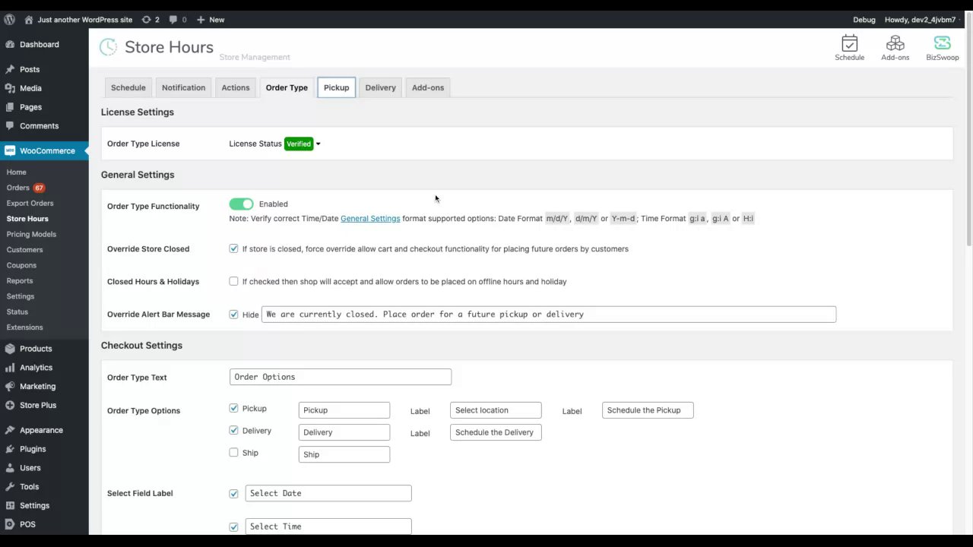Click the alert bar message text field

tap(549, 314)
